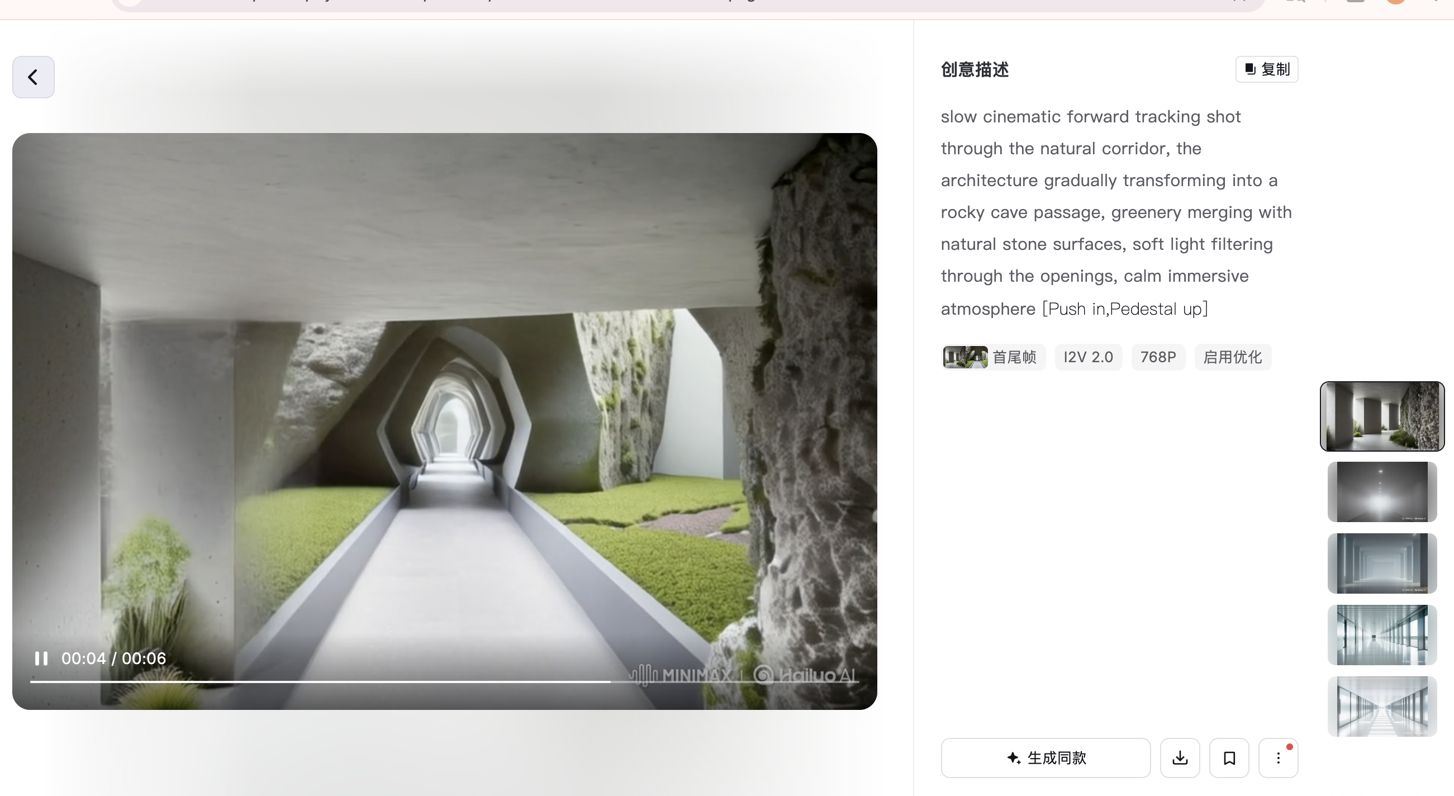1454x796 pixels.
Task: Open the three-dot more options menu
Action: (1278, 757)
